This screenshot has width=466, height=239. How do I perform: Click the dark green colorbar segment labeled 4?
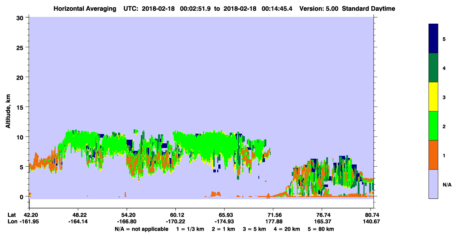[x=433, y=68]
